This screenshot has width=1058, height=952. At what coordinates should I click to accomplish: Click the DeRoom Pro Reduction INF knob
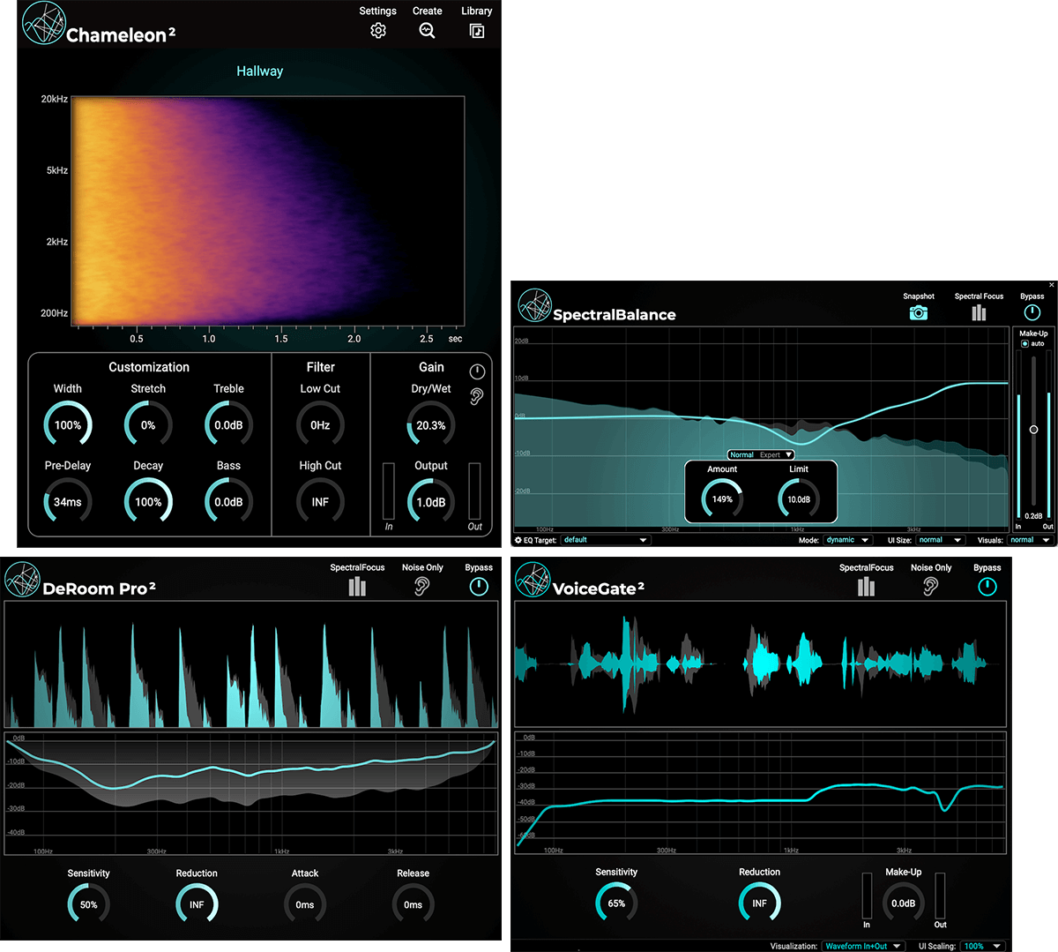[x=197, y=904]
